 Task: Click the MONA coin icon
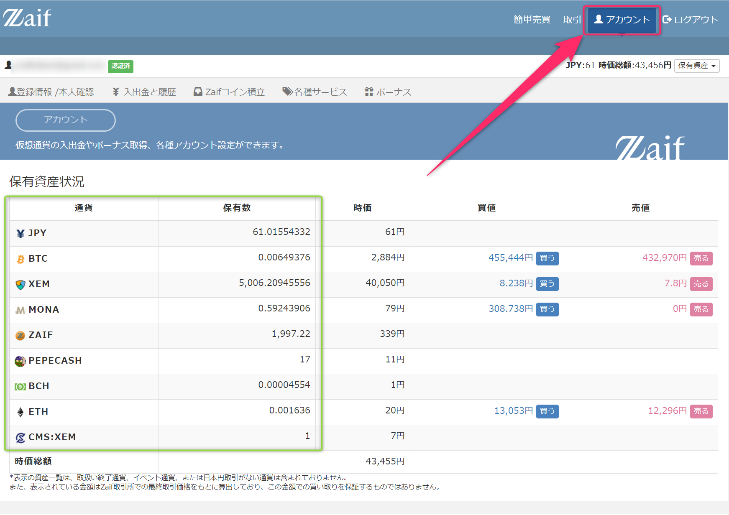pos(20,310)
